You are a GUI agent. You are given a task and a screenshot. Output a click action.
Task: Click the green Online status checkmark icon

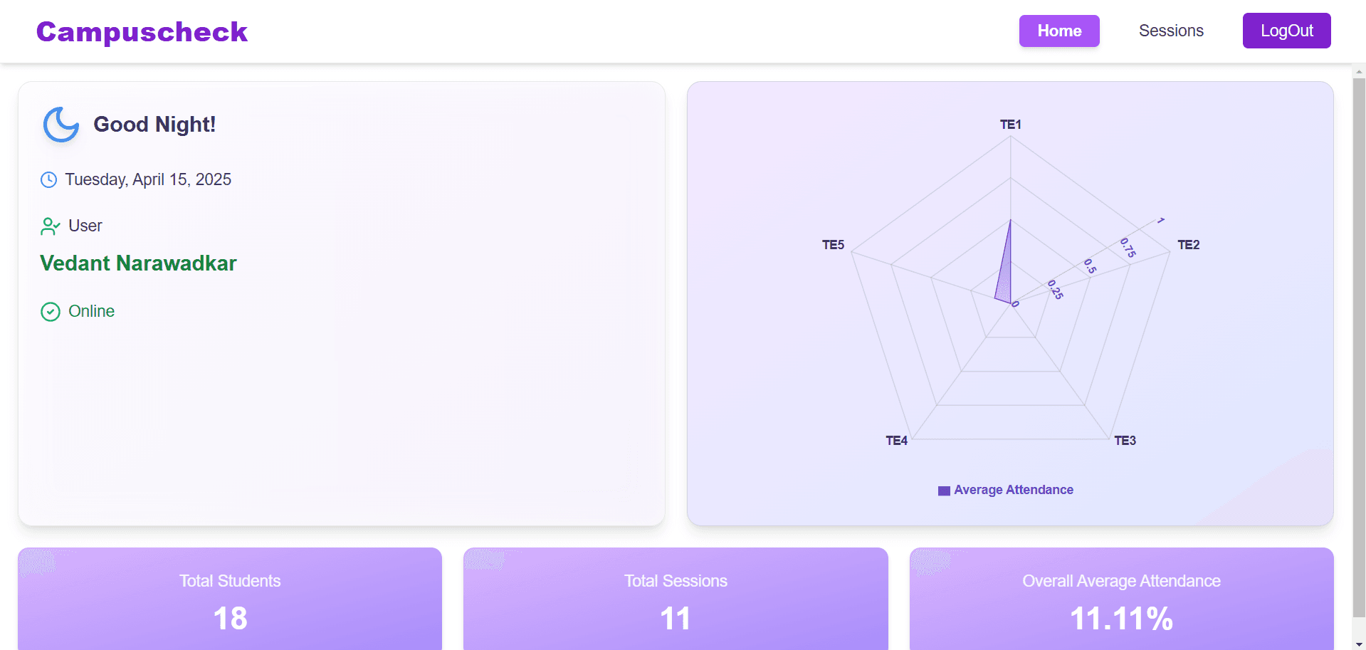click(50, 311)
